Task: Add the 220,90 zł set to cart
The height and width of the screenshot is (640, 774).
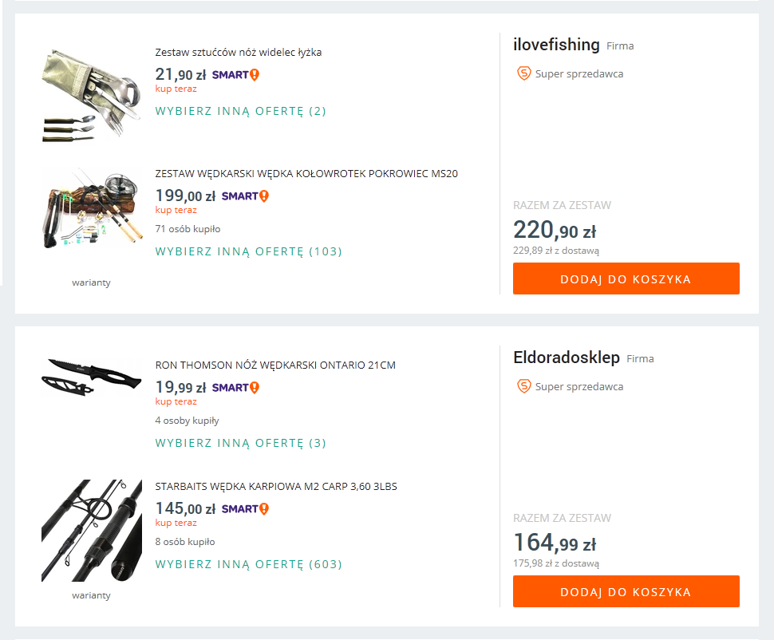Action: pyautogui.click(x=626, y=279)
